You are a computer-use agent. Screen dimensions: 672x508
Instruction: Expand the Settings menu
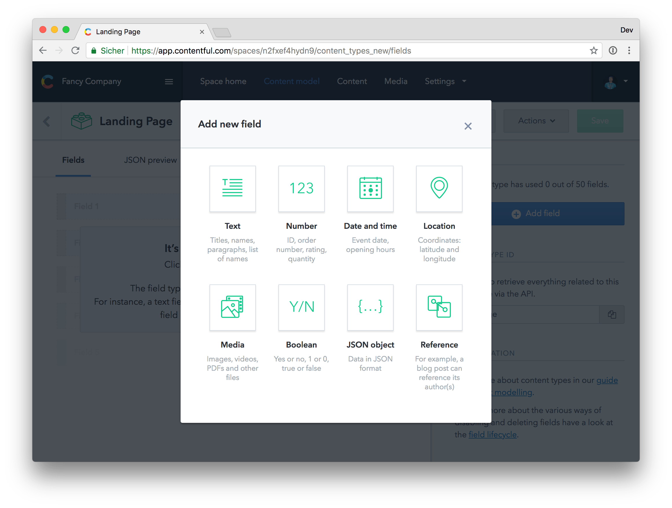pyautogui.click(x=445, y=81)
